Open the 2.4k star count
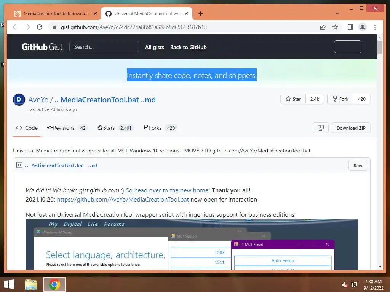The width and height of the screenshot is (390, 292). coord(315,99)
